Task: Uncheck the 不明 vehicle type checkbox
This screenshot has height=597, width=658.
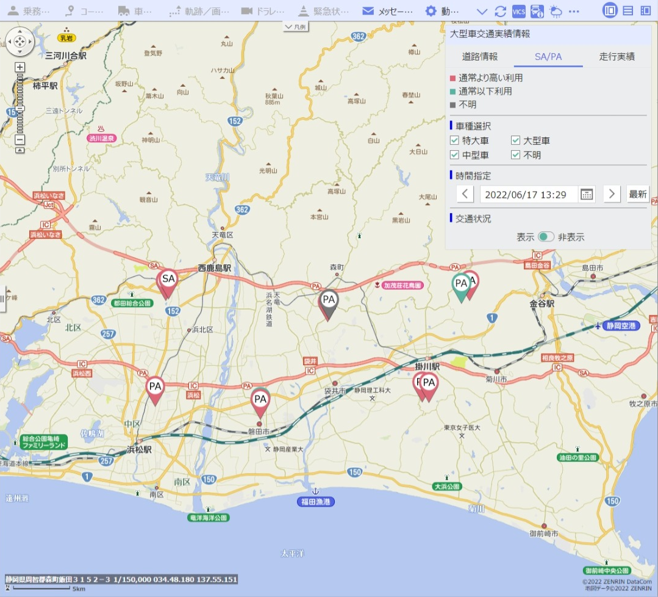Action: tap(515, 155)
